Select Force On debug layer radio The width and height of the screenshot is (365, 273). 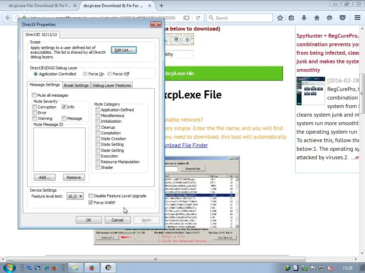point(85,74)
